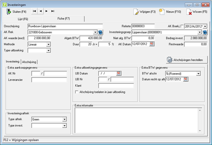Open the UB Datum calendar picker
This screenshot has height=145, width=212.
[x=119, y=73]
